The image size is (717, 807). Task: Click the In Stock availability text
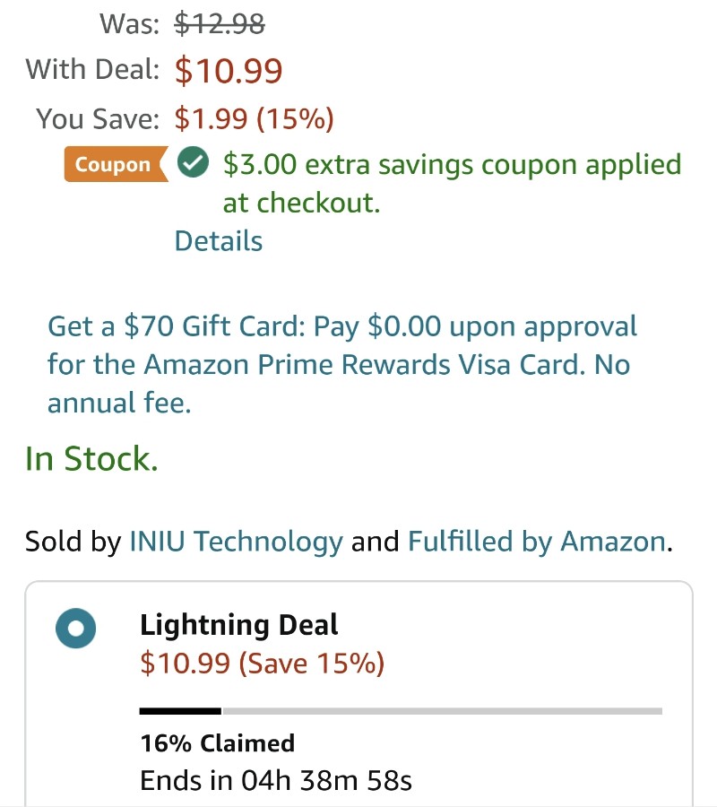[91, 458]
